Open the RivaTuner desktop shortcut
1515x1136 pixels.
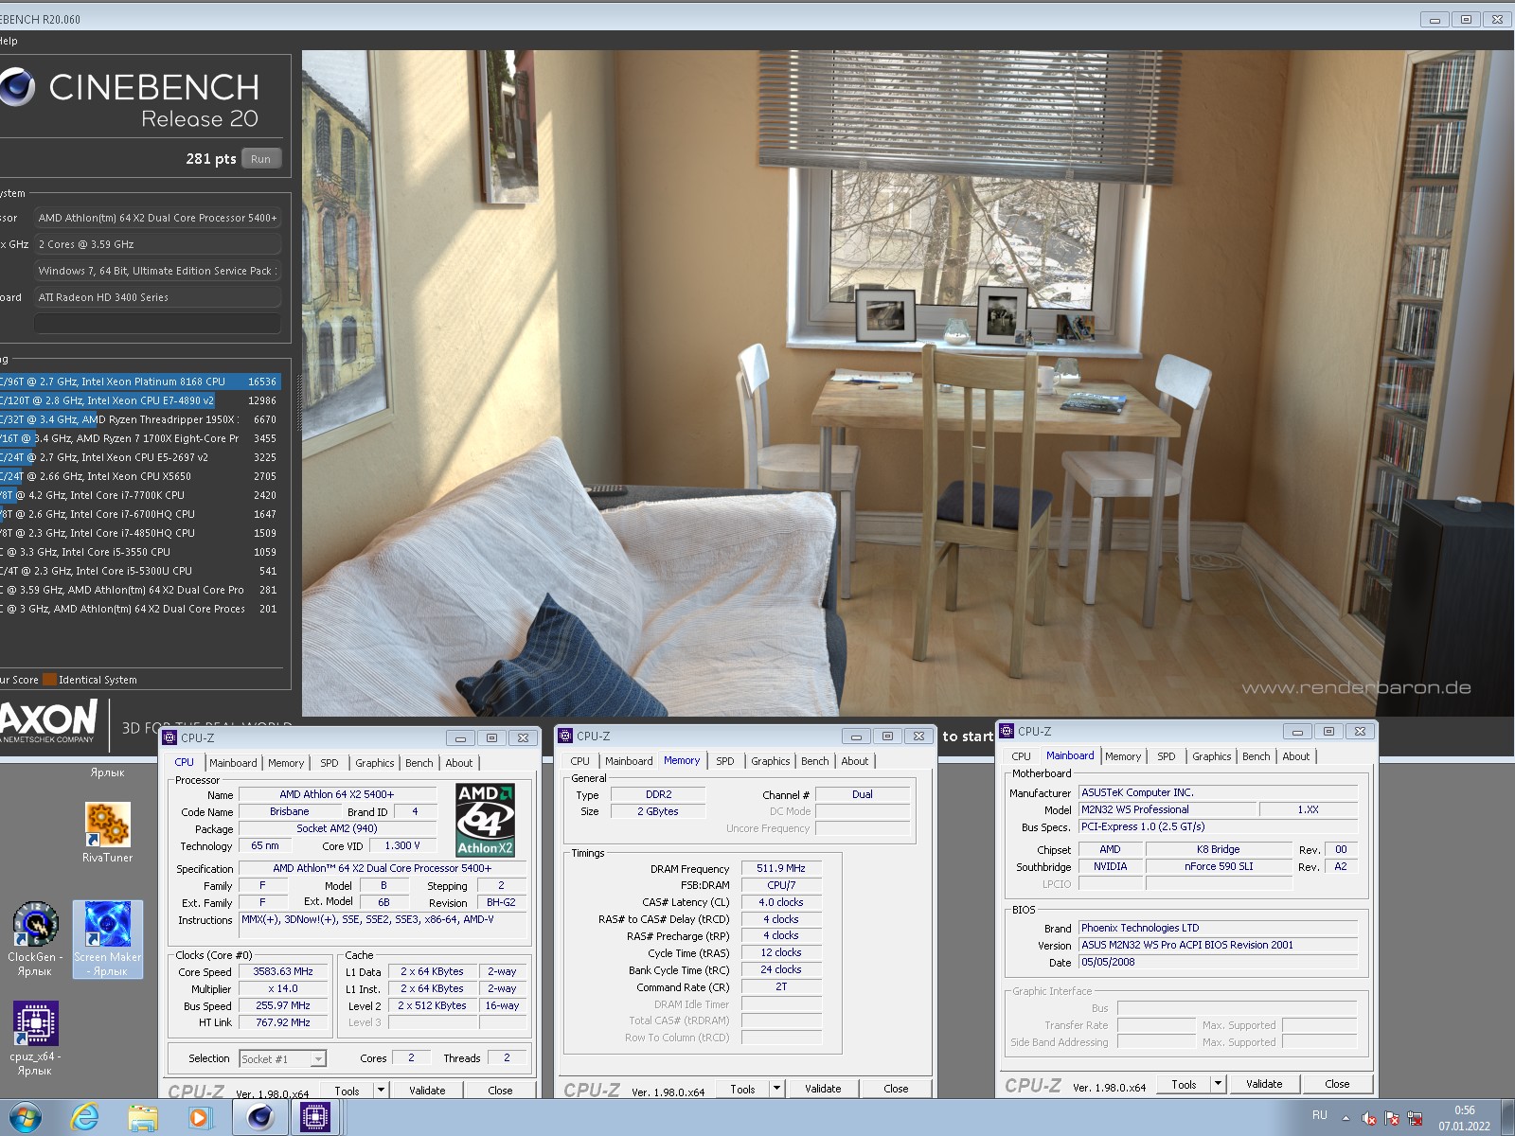point(107,832)
